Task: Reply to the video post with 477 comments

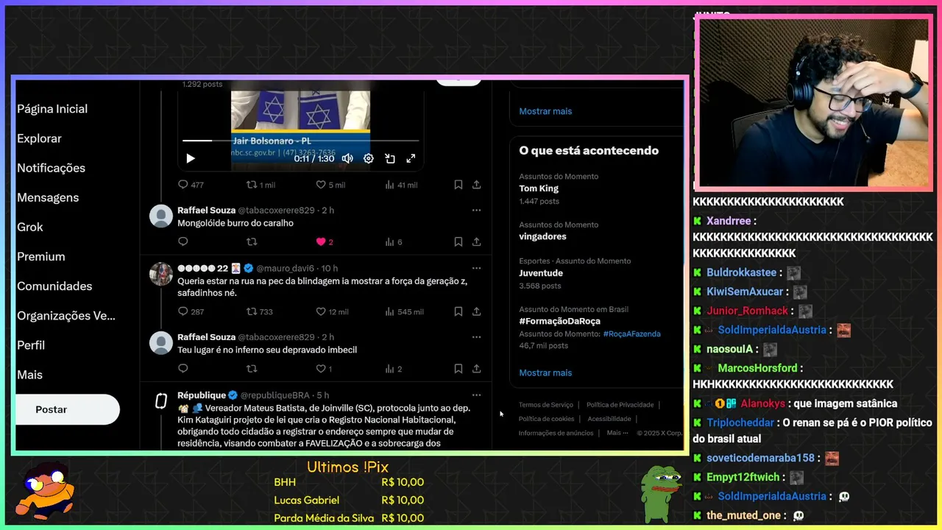Action: click(191, 185)
